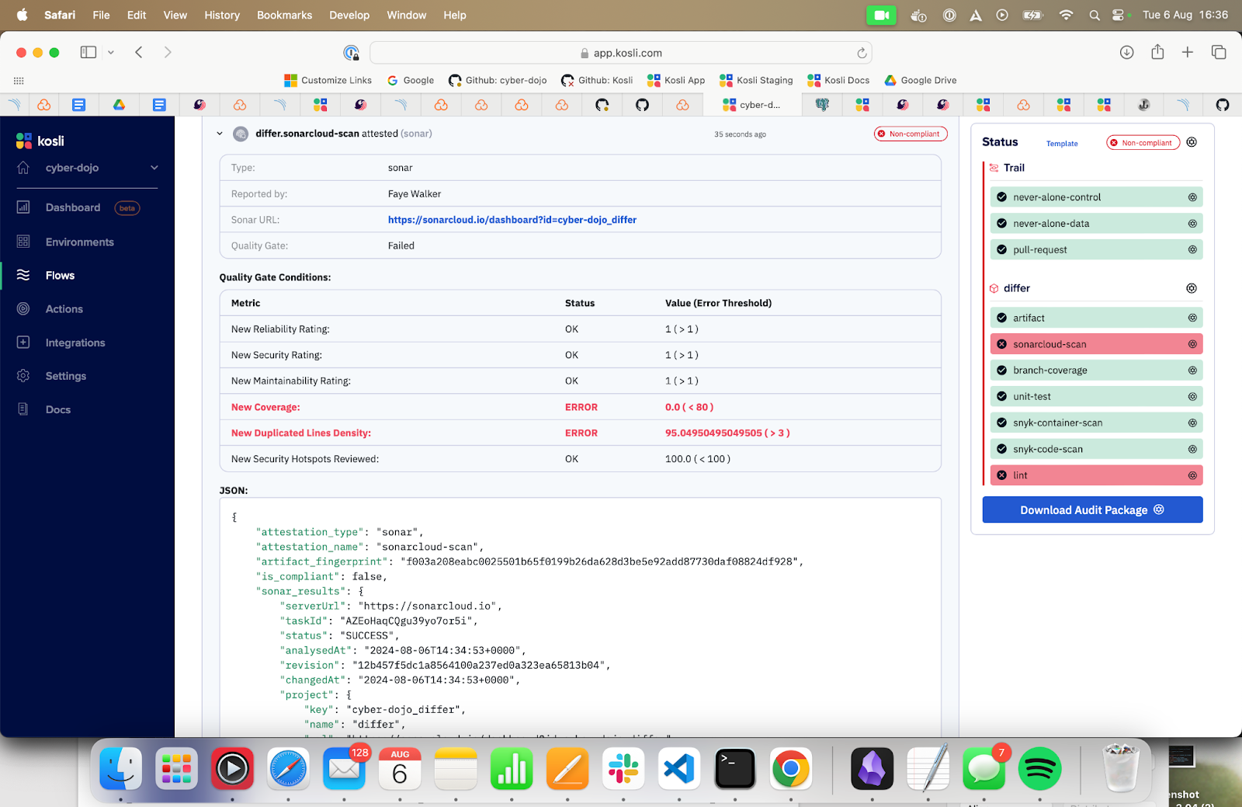Click the Kosli logo
1242x807 pixels.
pos(40,141)
